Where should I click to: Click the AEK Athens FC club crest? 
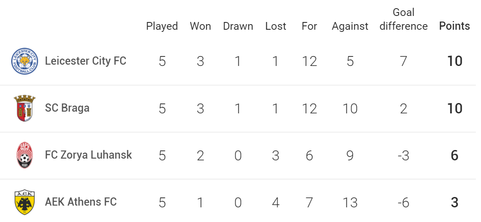pyautogui.click(x=25, y=202)
